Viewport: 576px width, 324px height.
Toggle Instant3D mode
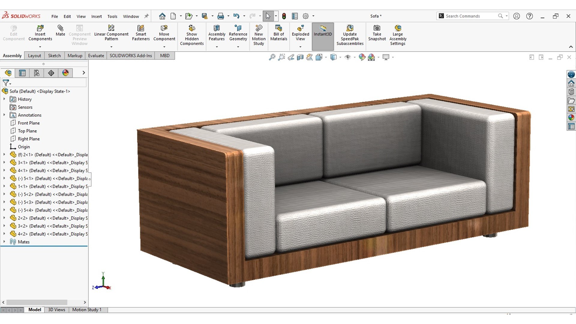click(323, 36)
